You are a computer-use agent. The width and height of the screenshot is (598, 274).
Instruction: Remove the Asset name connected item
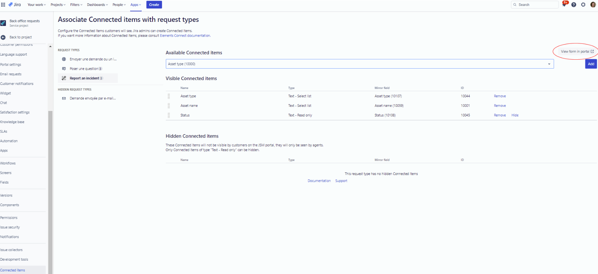[500, 106]
